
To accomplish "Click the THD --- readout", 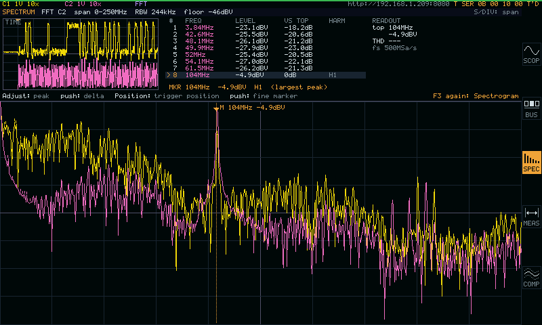I will (386, 41).
